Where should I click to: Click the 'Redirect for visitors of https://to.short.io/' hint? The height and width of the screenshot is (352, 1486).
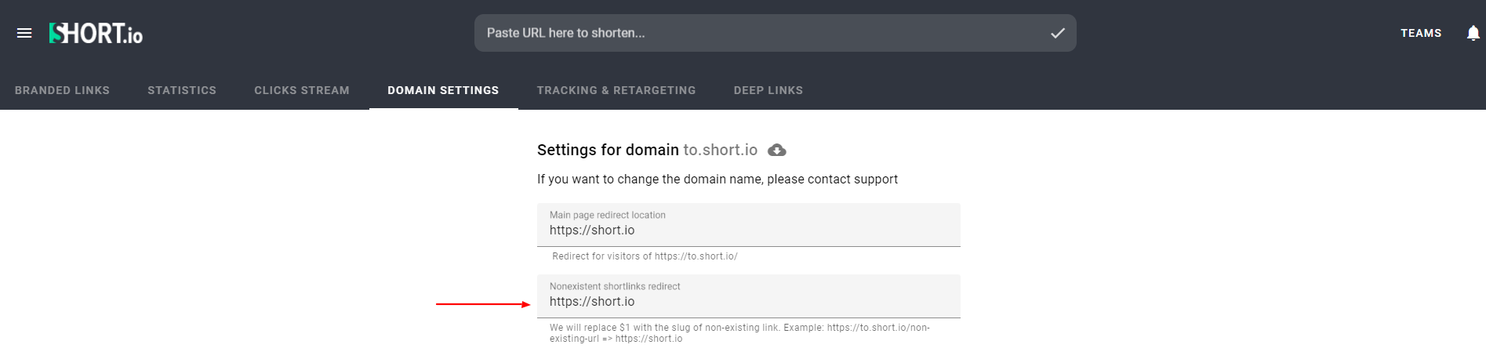tap(645, 256)
